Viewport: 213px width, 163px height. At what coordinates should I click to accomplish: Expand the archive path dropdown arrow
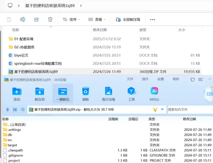[162, 109]
